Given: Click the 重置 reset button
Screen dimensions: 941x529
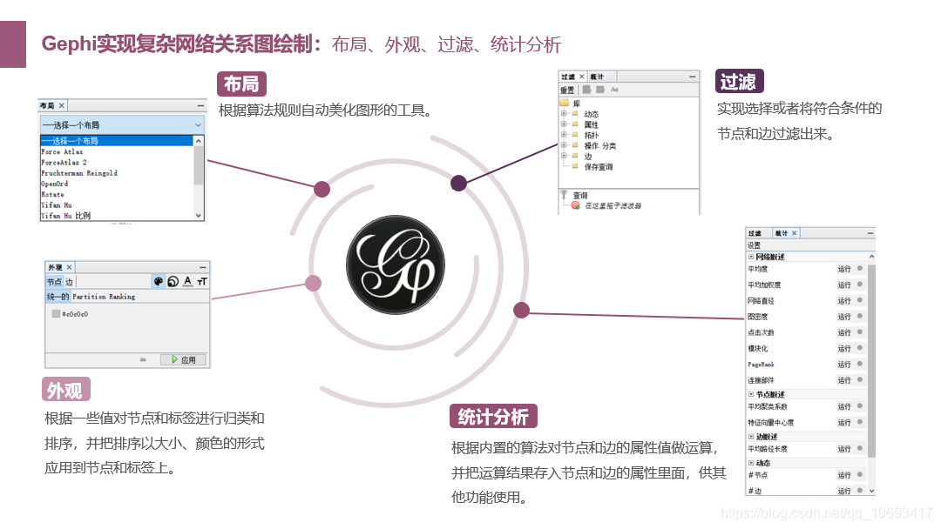Looking at the screenshot, I should click(x=567, y=90).
